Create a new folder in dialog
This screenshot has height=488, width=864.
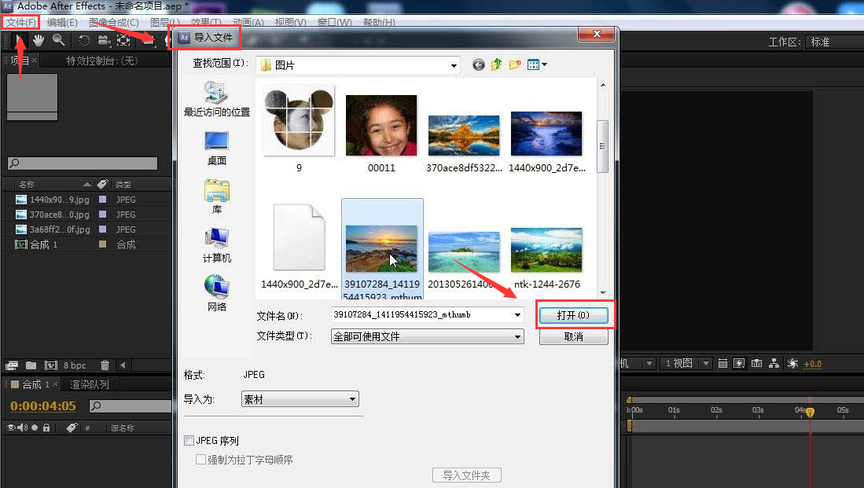click(515, 64)
